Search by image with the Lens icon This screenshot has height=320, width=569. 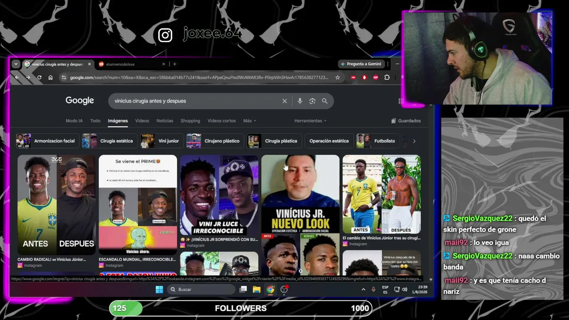point(312,101)
